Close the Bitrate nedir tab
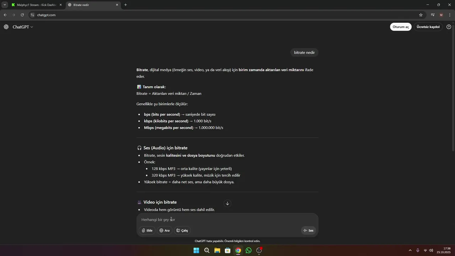The image size is (455, 256). (117, 5)
